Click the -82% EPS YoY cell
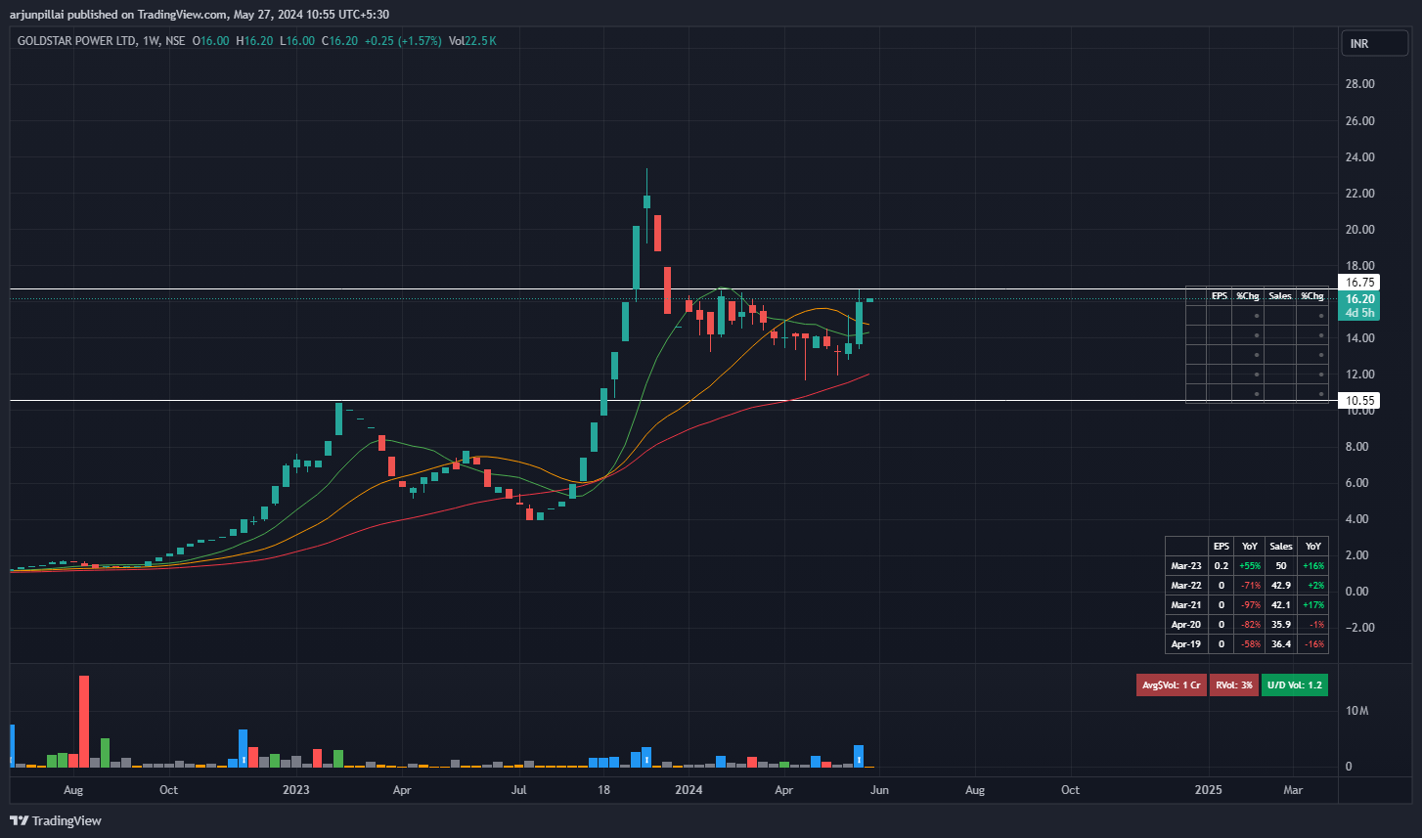1422x838 pixels. pos(1250,625)
